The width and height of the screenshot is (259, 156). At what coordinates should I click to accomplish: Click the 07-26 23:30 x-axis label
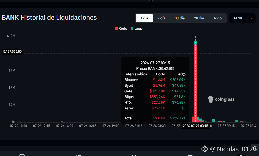pos(157,126)
